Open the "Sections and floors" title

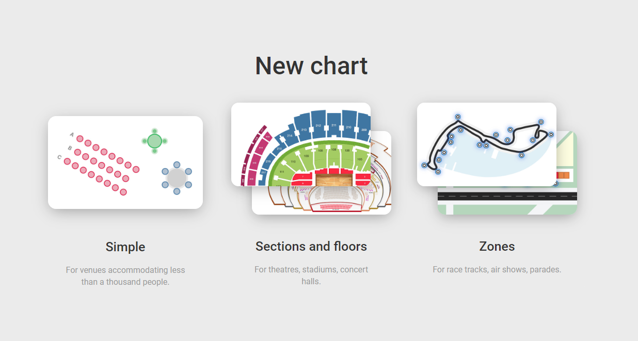(x=311, y=247)
